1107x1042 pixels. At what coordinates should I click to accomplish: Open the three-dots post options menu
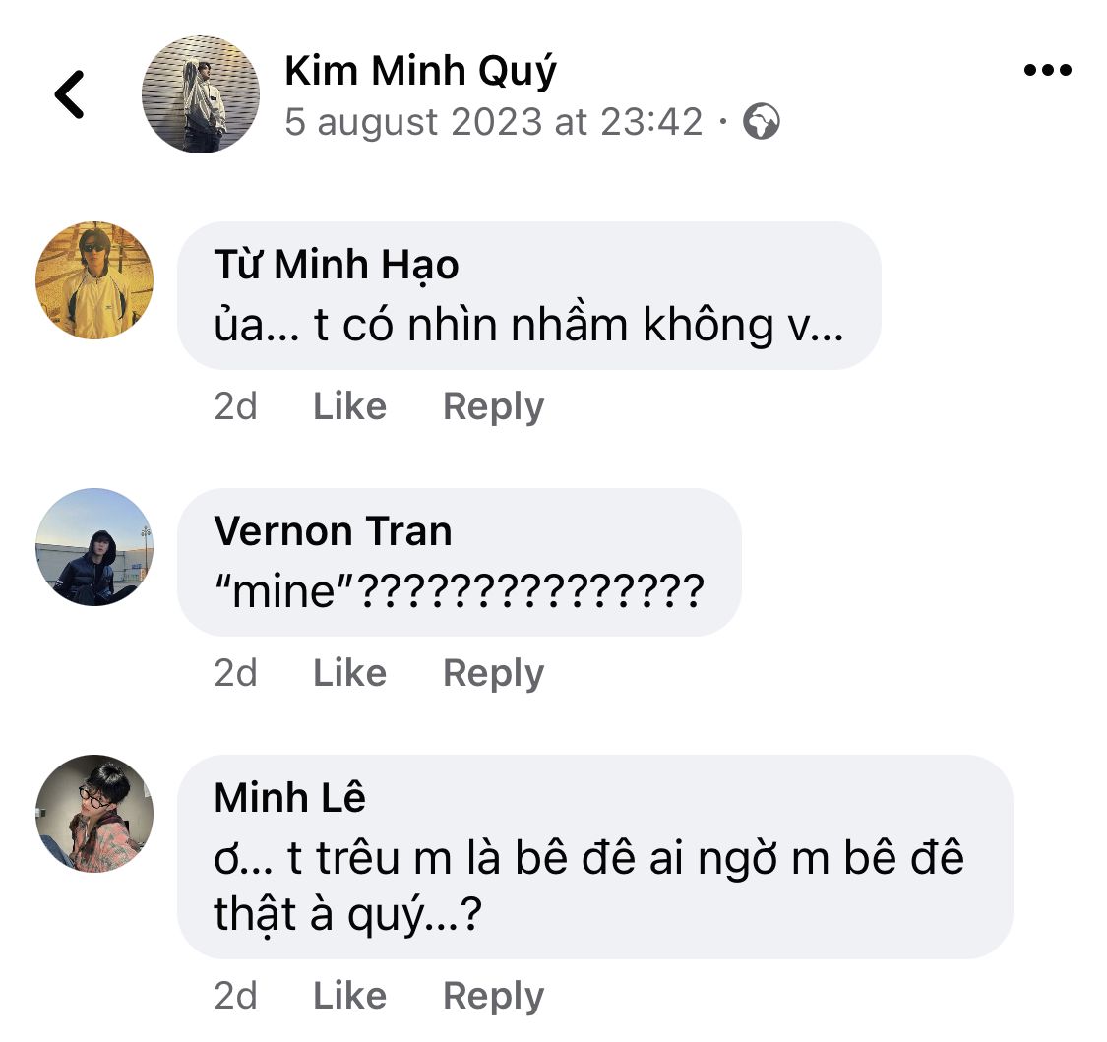click(x=1047, y=70)
